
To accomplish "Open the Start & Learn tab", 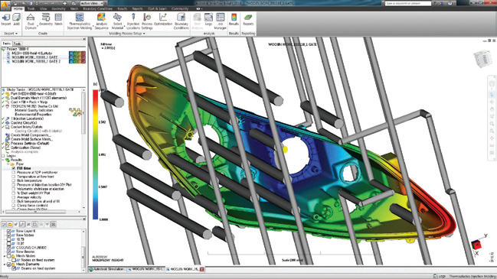I will click(x=158, y=8).
